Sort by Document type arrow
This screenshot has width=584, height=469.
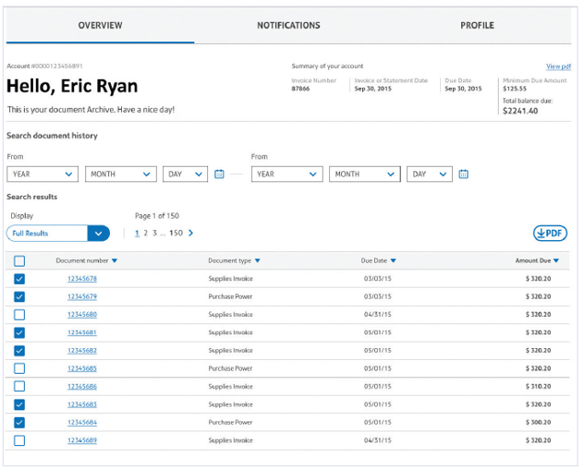pyautogui.click(x=258, y=261)
